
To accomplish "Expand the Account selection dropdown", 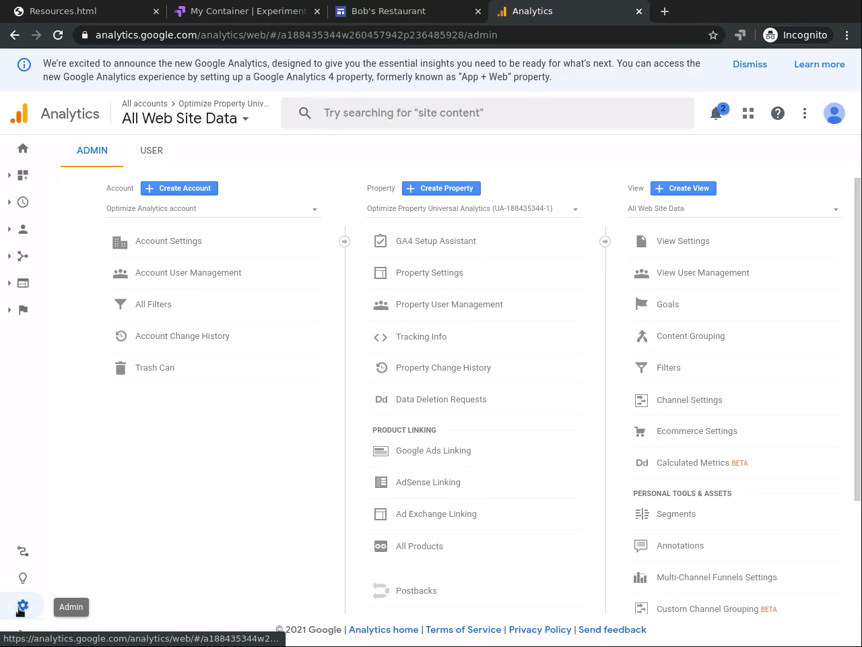I will coord(213,209).
